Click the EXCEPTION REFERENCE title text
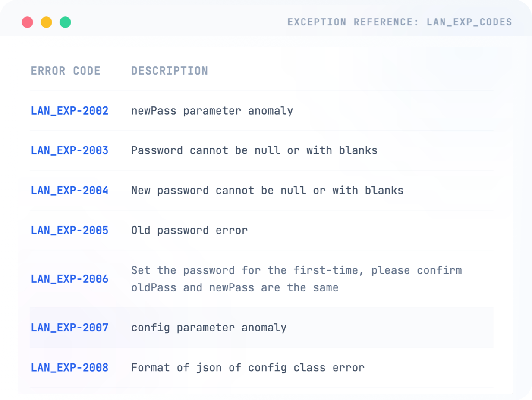Viewport: 532px width, 400px height. pos(400,22)
